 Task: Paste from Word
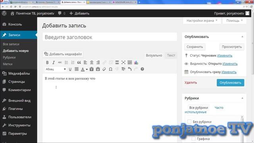click(x=98, y=69)
